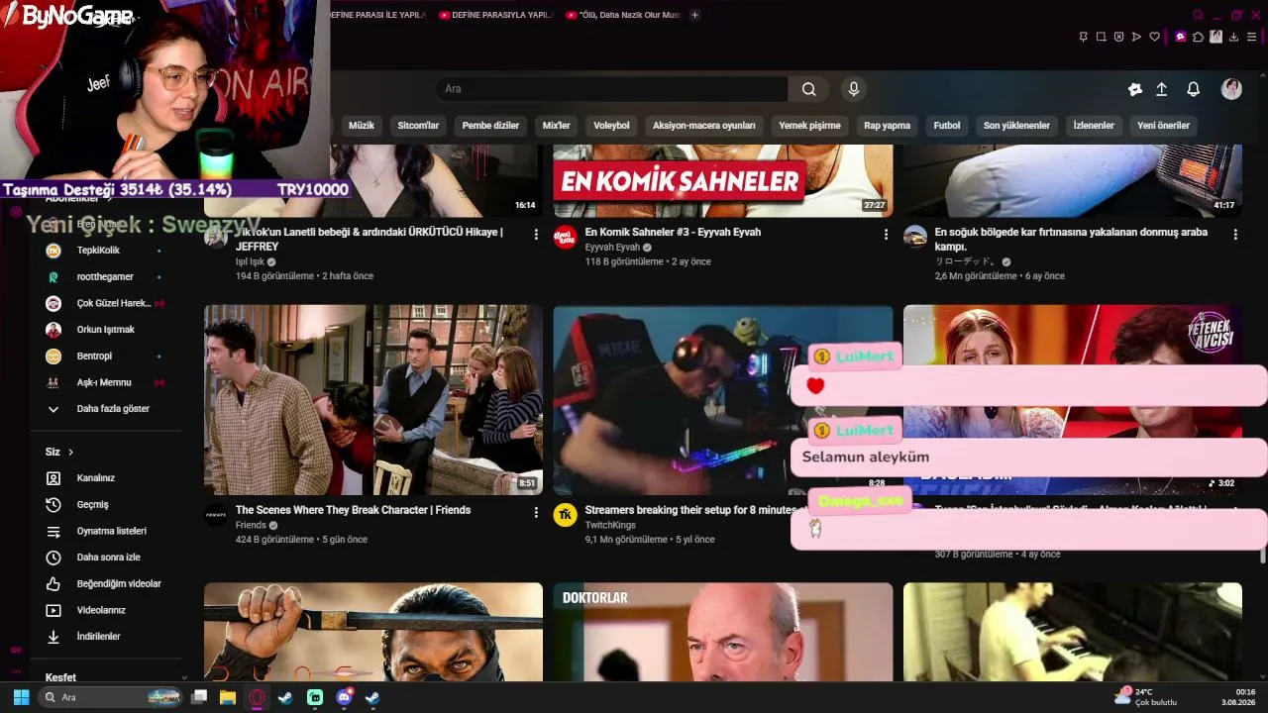
Task: Select the Son yüklenenler filter chip
Action: (x=1016, y=126)
